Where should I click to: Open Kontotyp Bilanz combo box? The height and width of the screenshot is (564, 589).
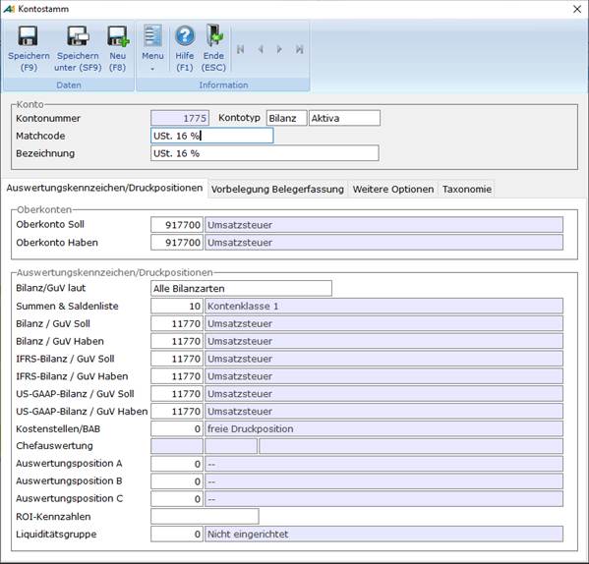[286, 118]
